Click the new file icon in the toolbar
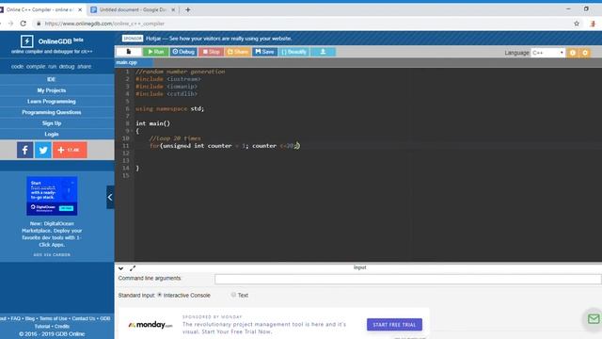 pos(129,52)
